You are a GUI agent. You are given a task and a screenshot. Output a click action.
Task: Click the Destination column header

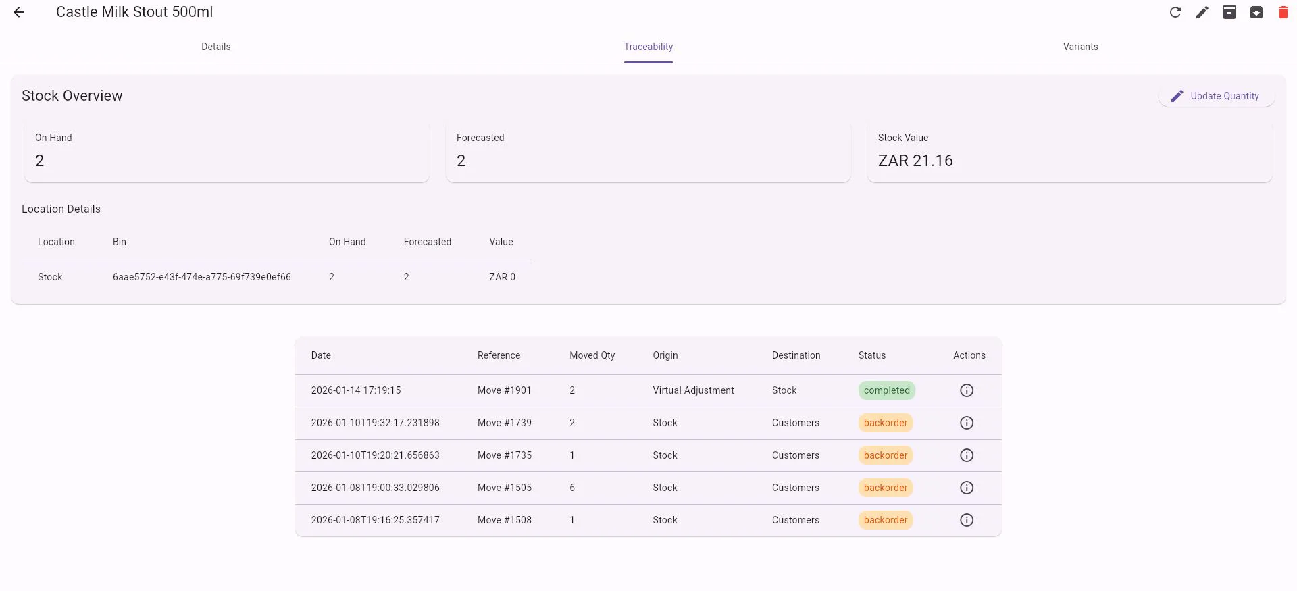[x=796, y=355]
